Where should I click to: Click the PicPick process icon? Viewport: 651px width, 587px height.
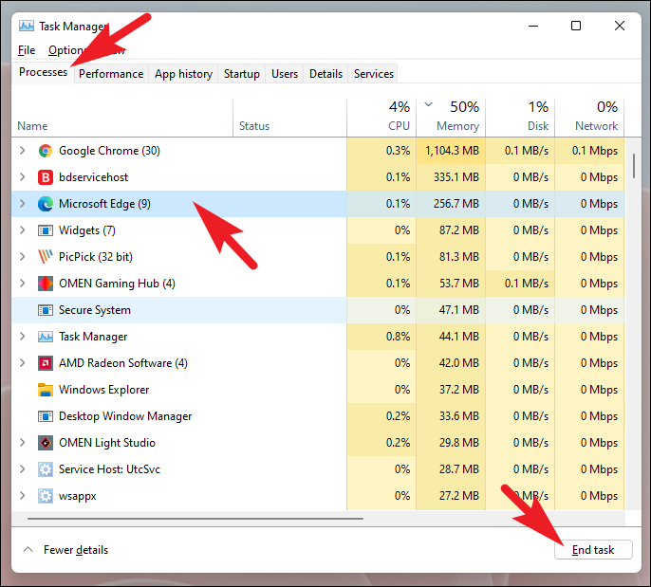[46, 257]
